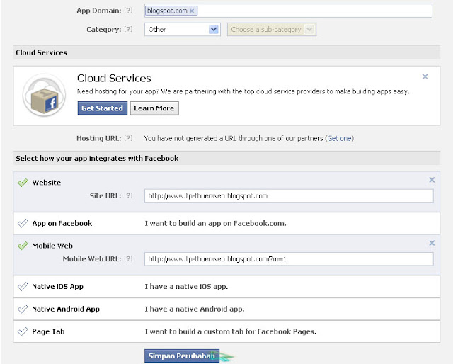
Task: Click the Learn More button
Action: pyautogui.click(x=154, y=108)
